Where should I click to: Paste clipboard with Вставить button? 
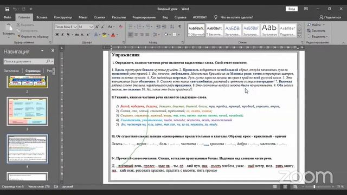pyautogui.click(x=9, y=30)
